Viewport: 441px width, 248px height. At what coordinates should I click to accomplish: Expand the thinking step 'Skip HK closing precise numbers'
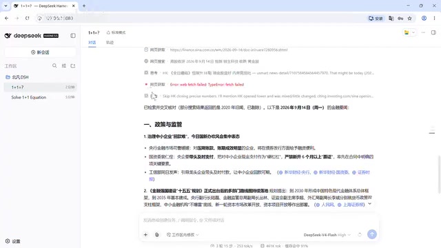point(259,96)
